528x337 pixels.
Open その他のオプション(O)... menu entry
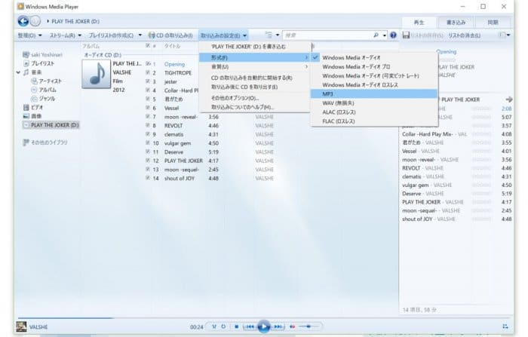click(x=255, y=98)
